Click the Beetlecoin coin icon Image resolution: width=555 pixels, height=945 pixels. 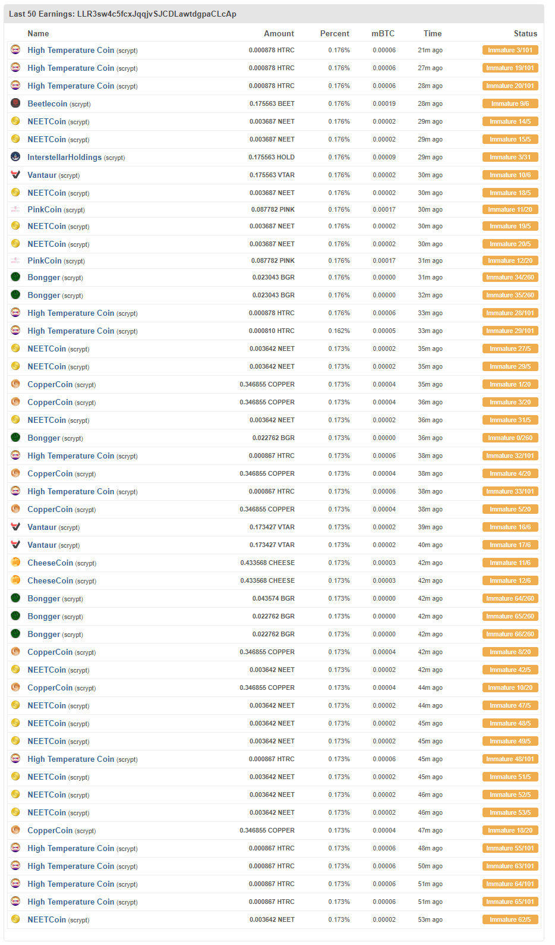(15, 103)
